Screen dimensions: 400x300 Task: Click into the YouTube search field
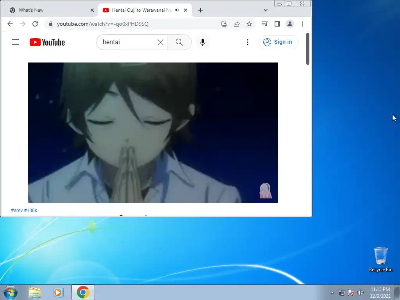(x=128, y=42)
